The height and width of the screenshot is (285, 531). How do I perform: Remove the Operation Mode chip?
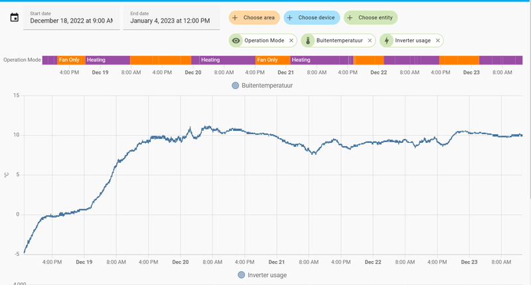coord(291,41)
